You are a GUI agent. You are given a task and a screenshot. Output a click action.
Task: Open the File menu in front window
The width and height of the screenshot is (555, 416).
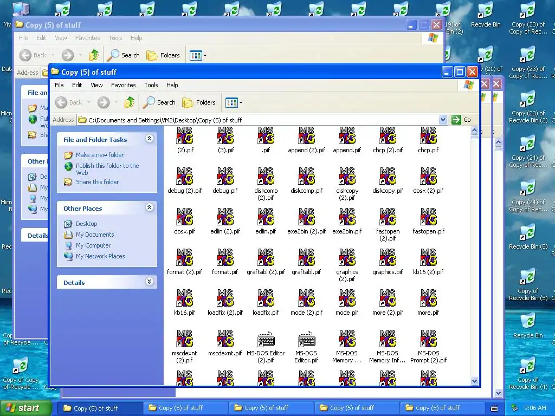59,85
